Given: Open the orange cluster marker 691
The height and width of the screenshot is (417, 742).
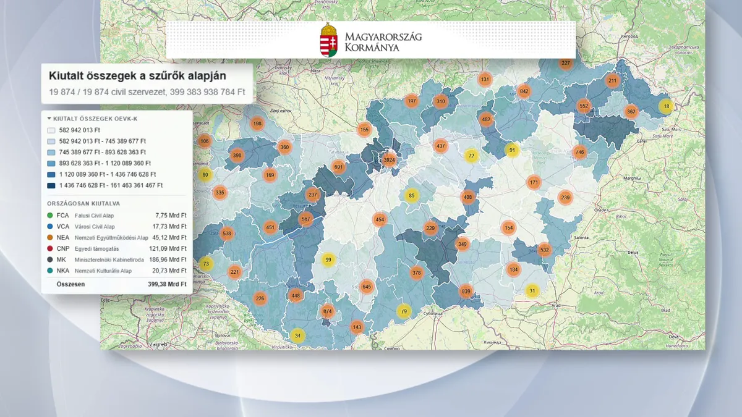Looking at the screenshot, I should [338, 167].
